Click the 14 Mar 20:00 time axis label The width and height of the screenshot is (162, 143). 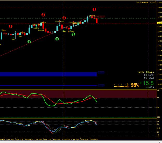[66, 139]
